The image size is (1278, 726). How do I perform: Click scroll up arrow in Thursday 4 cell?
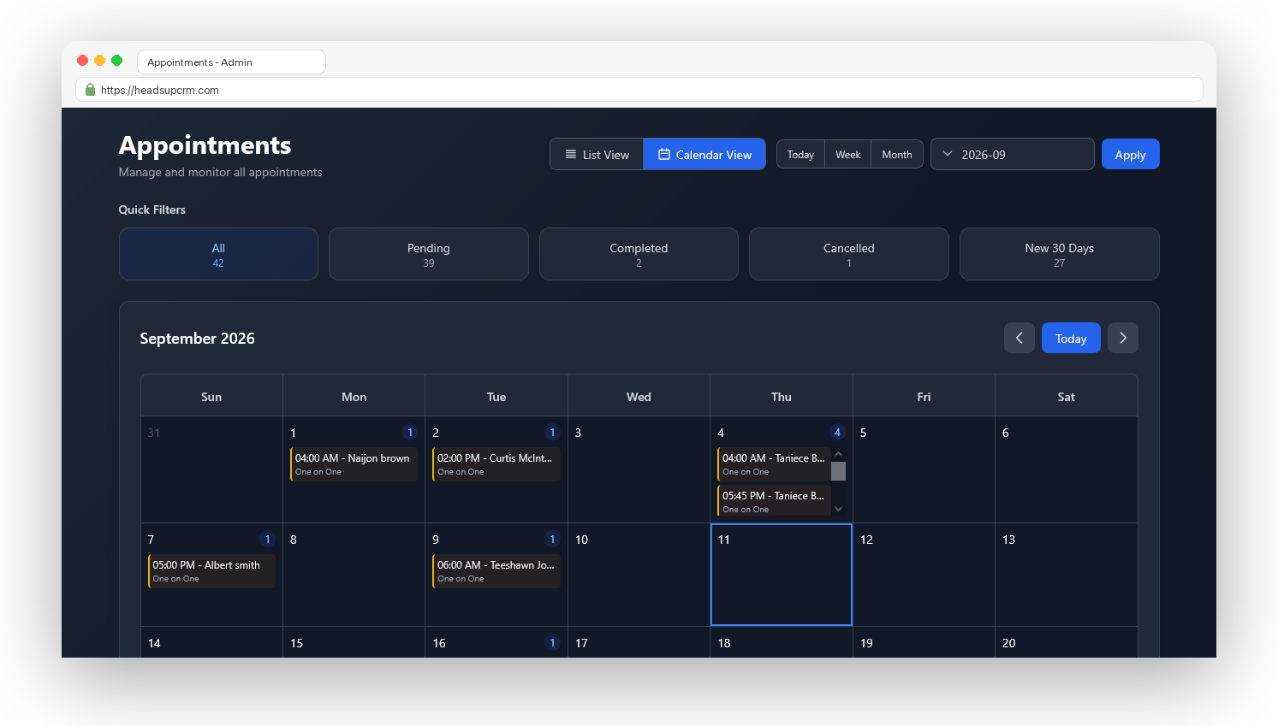(x=838, y=454)
